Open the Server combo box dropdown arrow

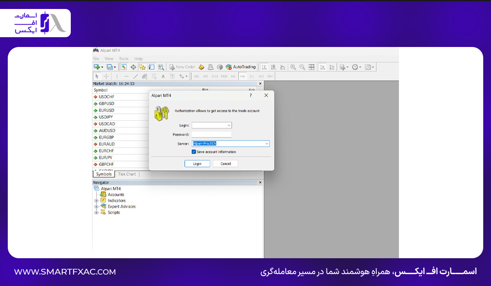(267, 143)
